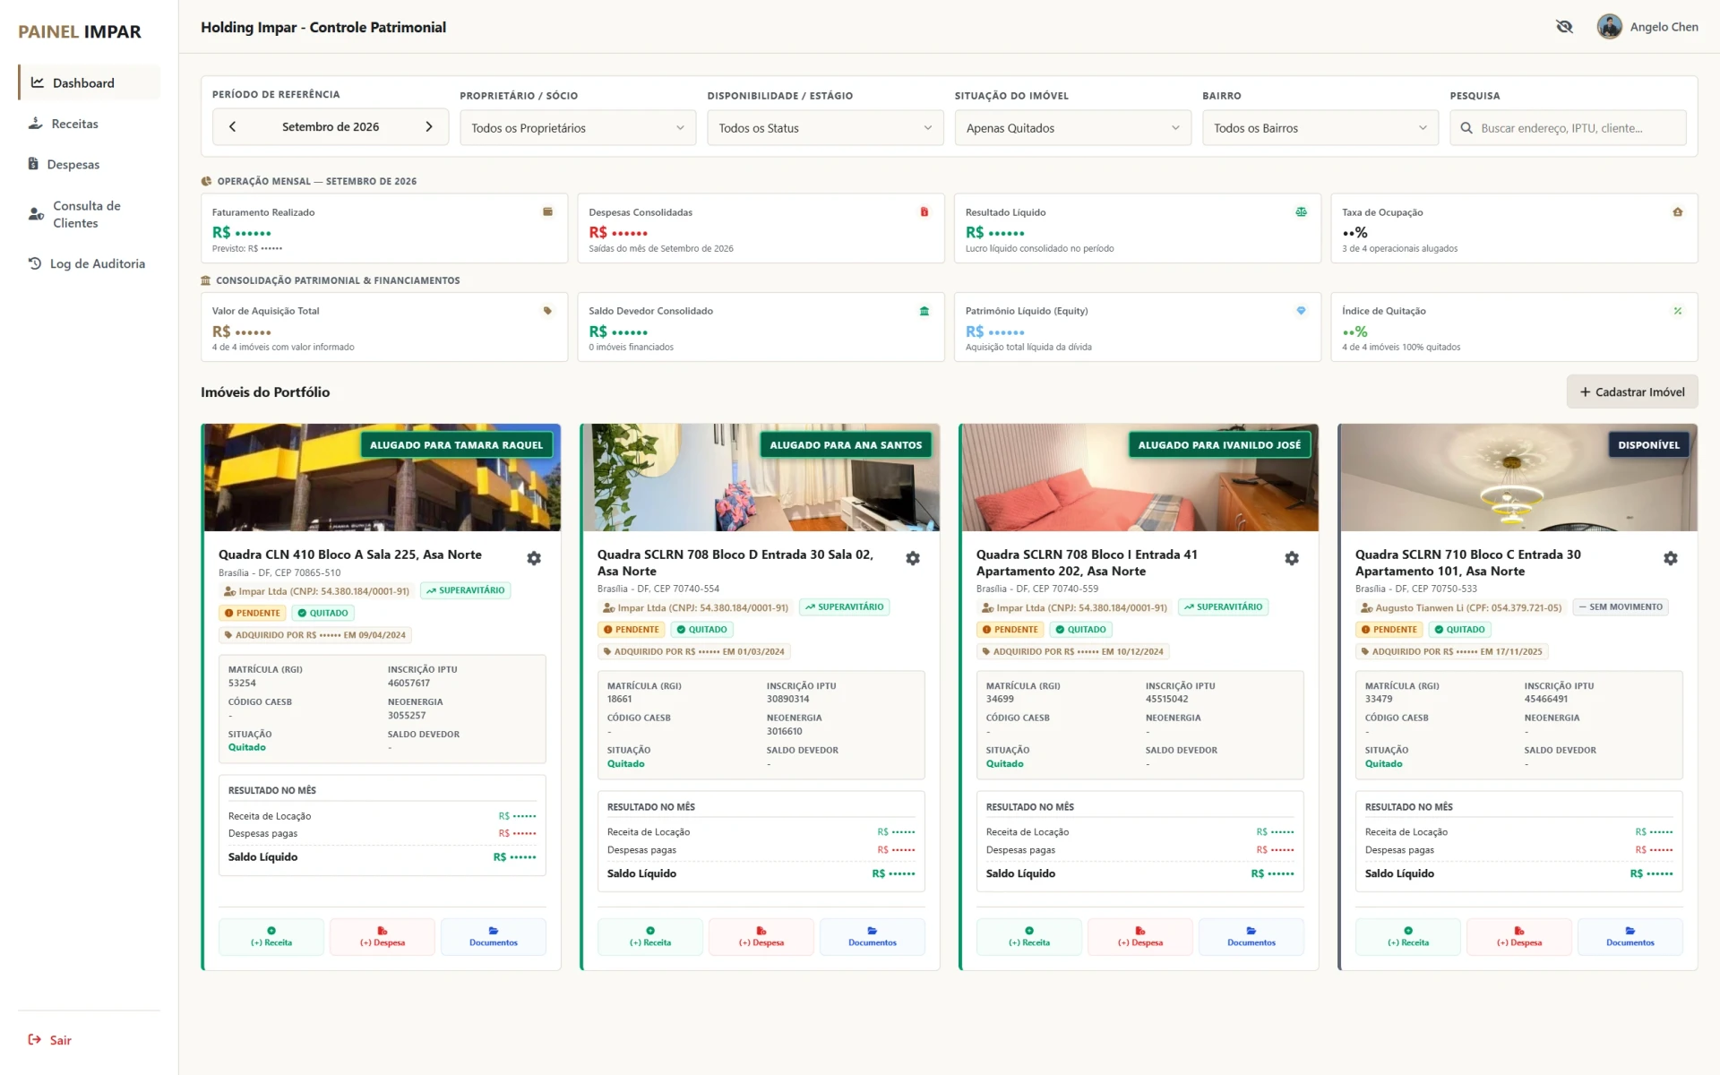Add Receita on SCLRN 710 Bloco C card
The width and height of the screenshot is (1720, 1075).
1408,937
